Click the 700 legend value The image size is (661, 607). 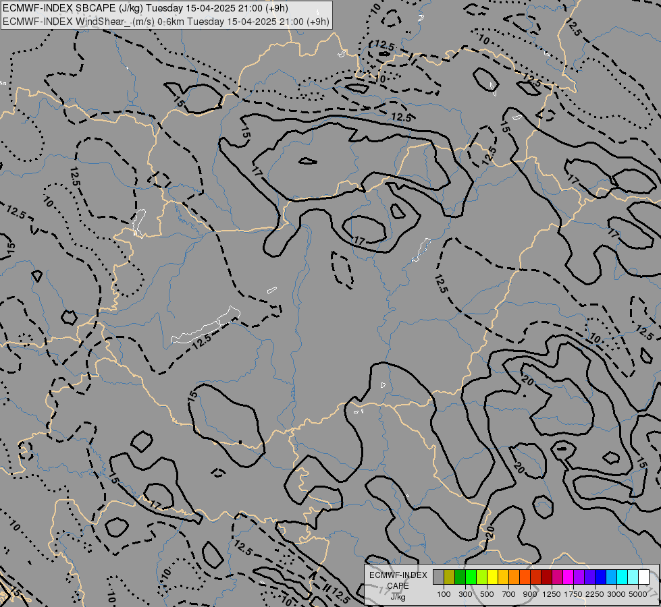509,594
